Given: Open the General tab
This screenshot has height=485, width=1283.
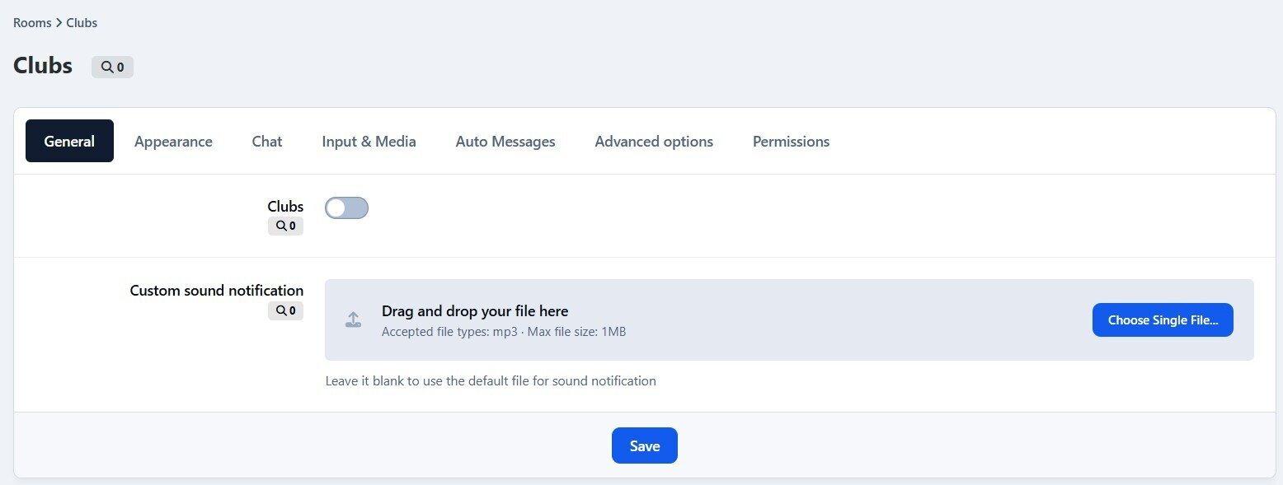Looking at the screenshot, I should (x=69, y=142).
